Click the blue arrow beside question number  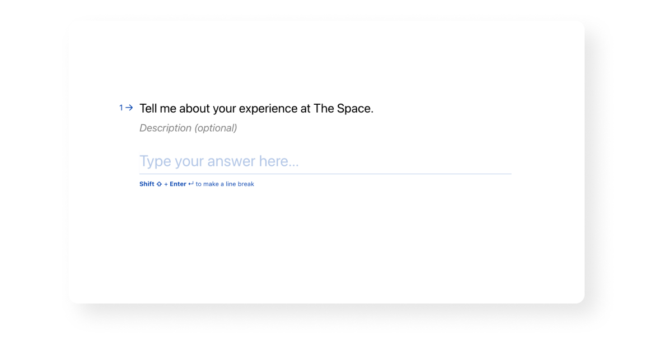pyautogui.click(x=129, y=108)
